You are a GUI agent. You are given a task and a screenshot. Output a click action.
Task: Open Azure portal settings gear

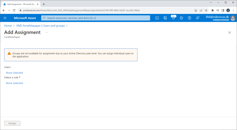[181, 18]
